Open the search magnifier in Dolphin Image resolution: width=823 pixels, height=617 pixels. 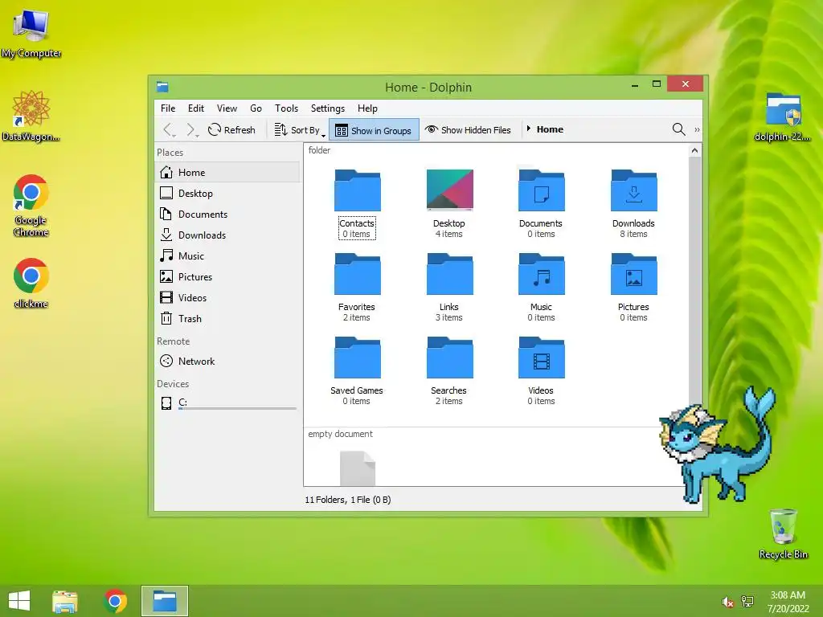click(x=678, y=129)
